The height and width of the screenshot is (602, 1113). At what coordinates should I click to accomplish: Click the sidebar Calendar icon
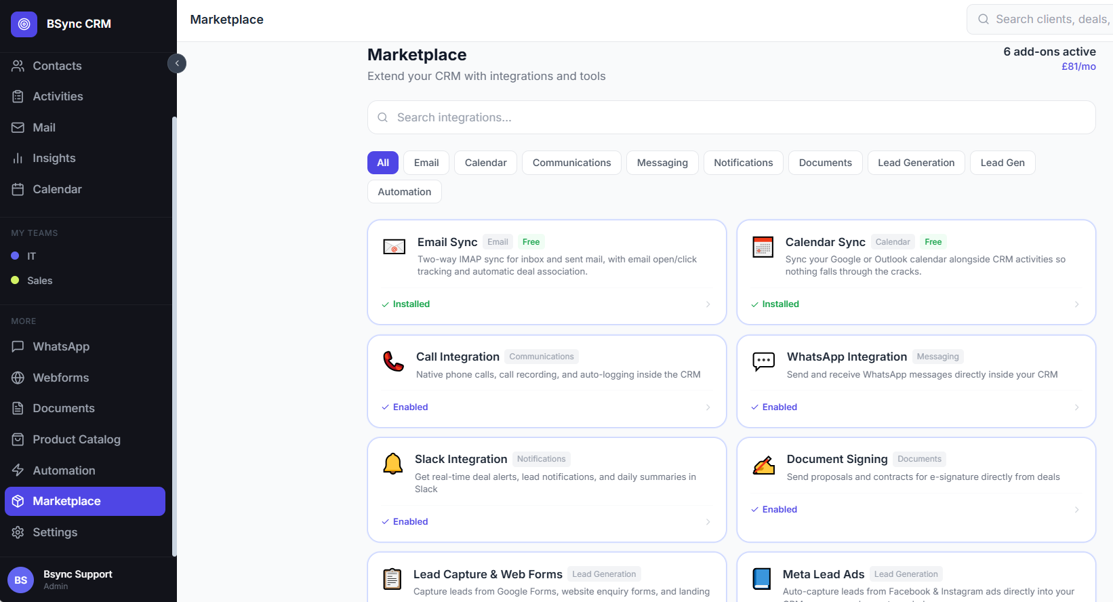(18, 189)
